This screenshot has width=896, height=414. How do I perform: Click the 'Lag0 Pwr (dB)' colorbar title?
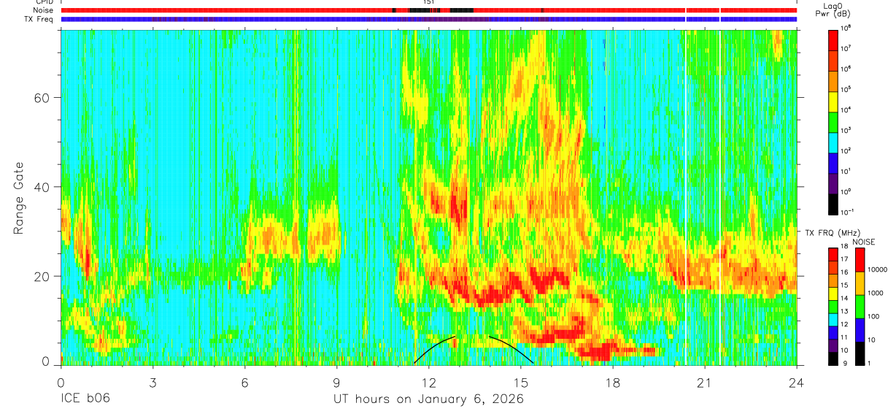pos(835,10)
